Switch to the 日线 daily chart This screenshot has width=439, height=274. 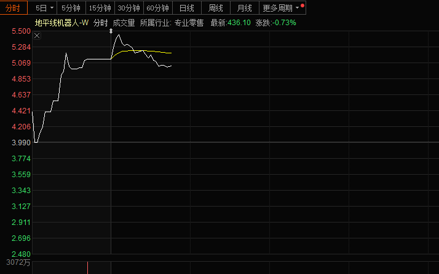pyautogui.click(x=186, y=8)
